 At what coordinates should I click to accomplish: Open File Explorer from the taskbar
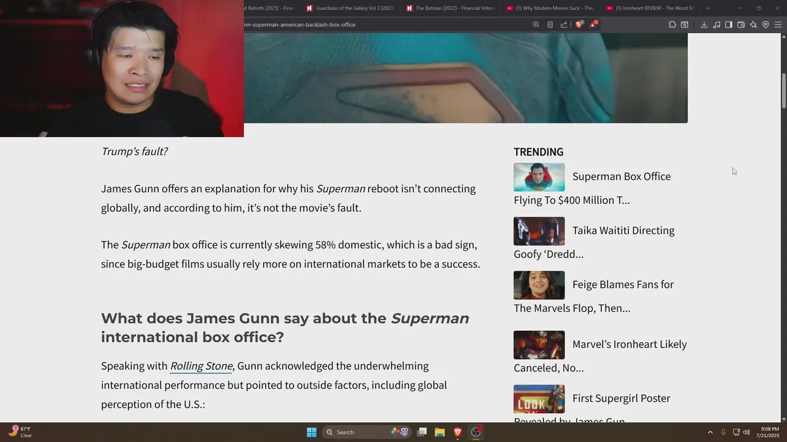pos(440,432)
